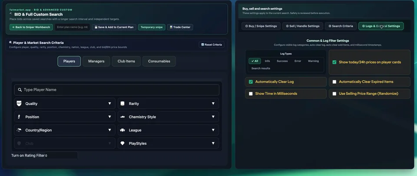Click the Country/Region flag icon
This screenshot has width=417, height=176.
pyautogui.click(x=19, y=130)
